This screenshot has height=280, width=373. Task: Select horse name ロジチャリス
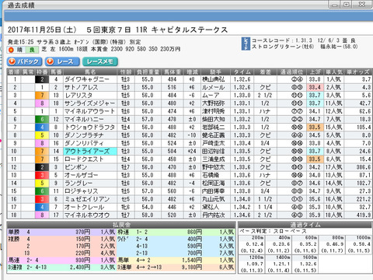coord(81,191)
